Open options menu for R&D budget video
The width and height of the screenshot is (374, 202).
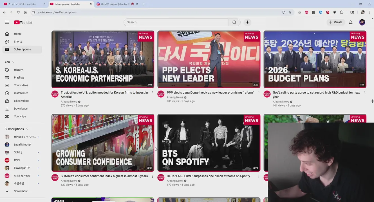coord(365,93)
